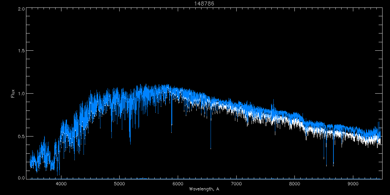Click the 1.0 flux tick label

click(x=21, y=94)
